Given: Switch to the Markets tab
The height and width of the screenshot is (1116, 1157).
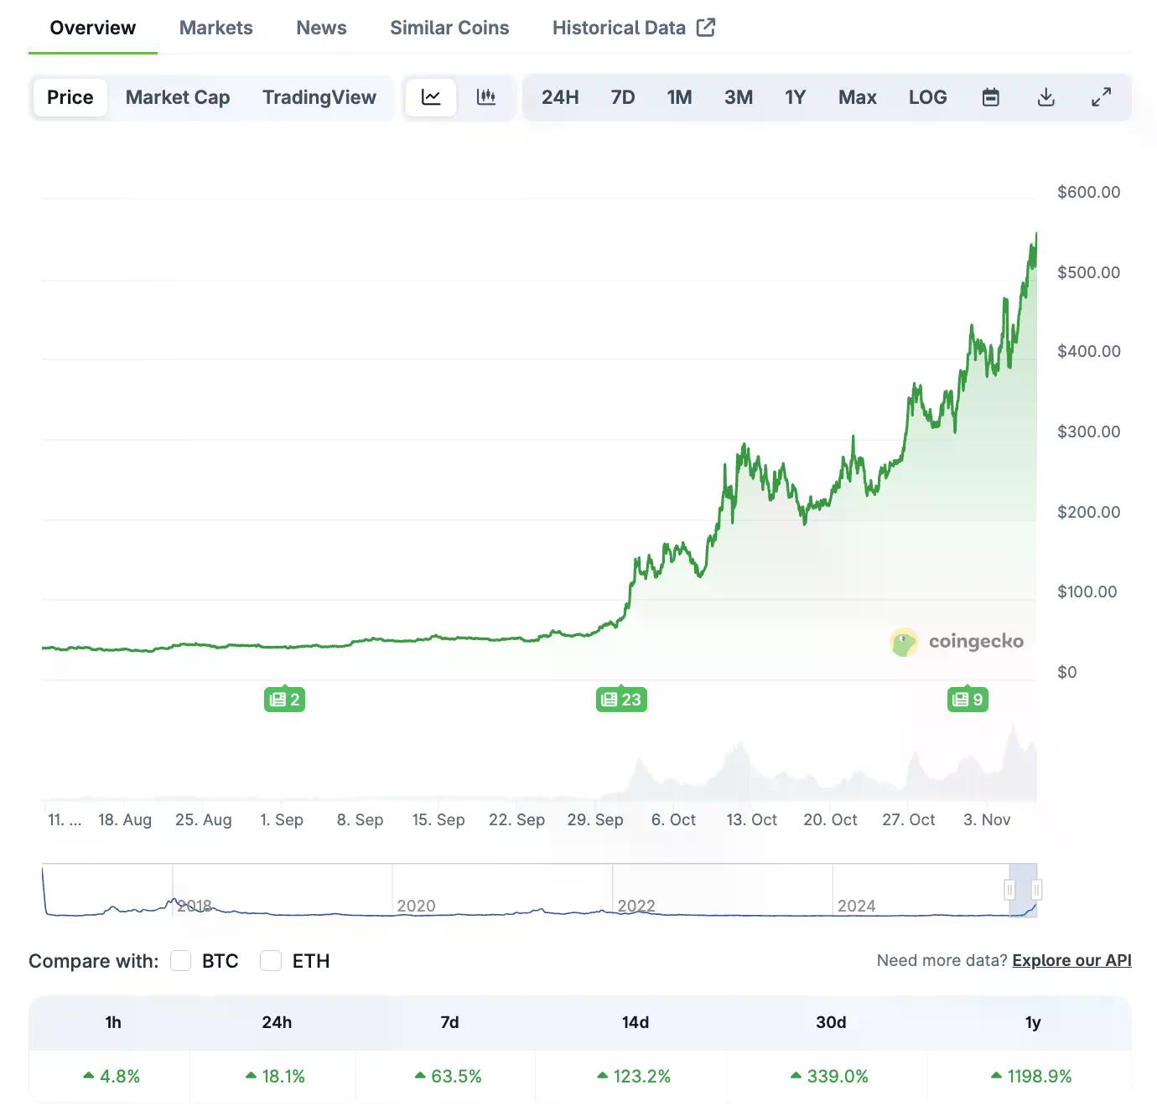Looking at the screenshot, I should pos(215,28).
